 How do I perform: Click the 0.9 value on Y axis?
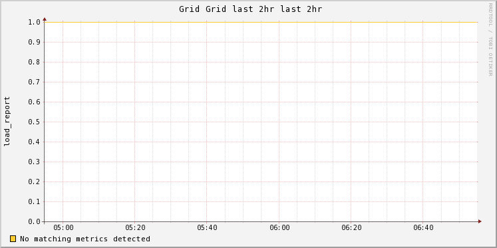point(34,42)
